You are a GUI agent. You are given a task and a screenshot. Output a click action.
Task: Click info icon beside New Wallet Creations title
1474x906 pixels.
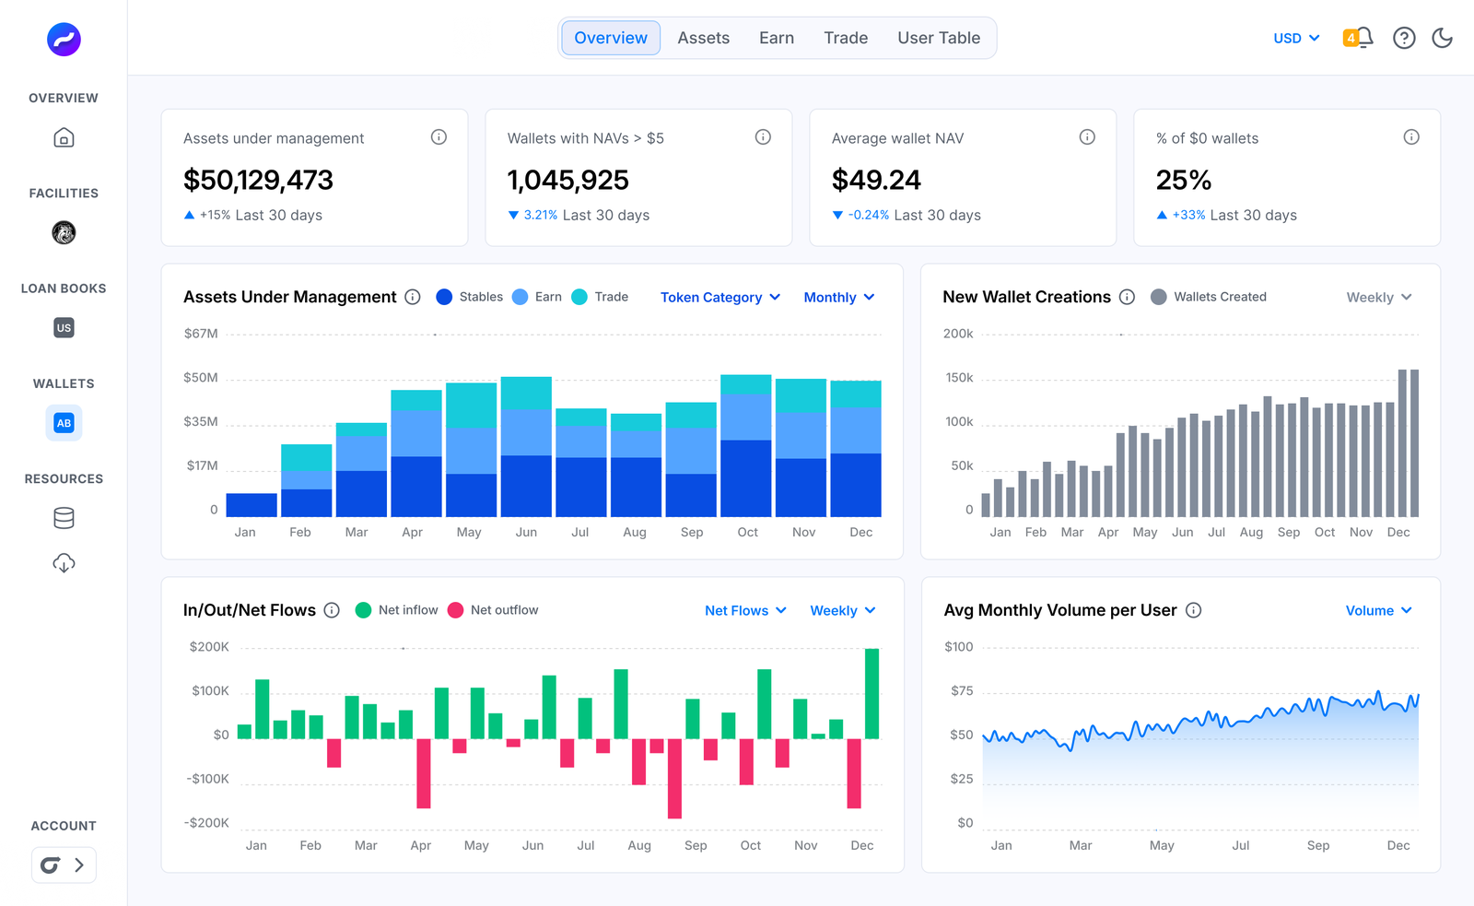click(x=1127, y=297)
